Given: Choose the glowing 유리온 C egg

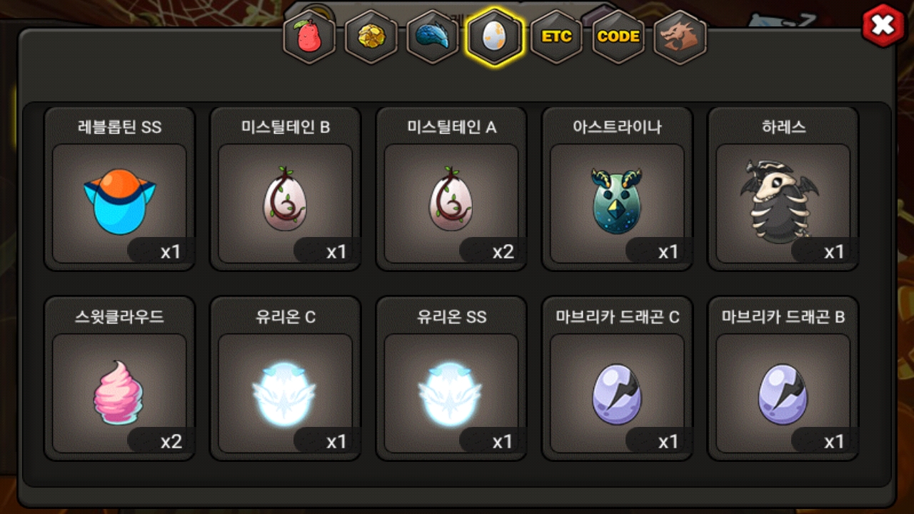Looking at the screenshot, I should point(285,378).
